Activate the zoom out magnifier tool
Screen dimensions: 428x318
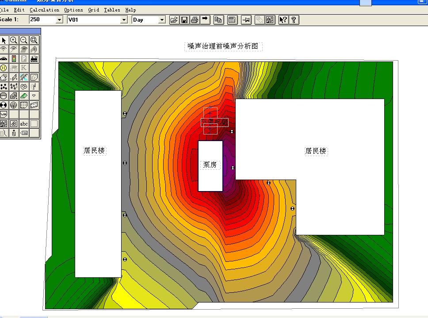24,40
